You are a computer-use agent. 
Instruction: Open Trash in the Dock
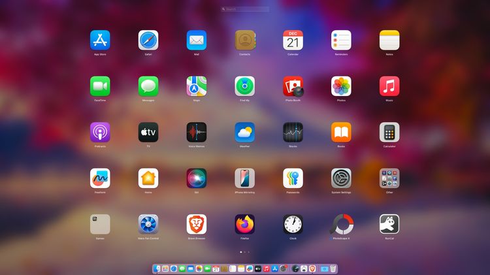click(x=333, y=268)
